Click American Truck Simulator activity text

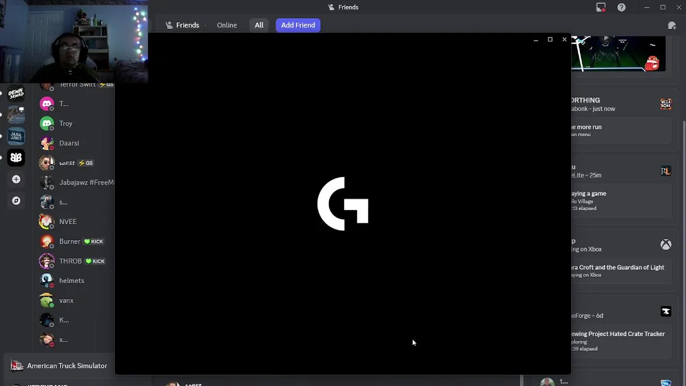coord(67,366)
